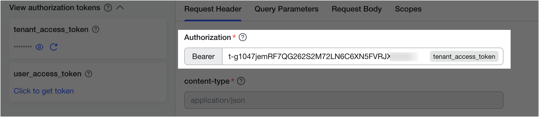This screenshot has height=117, width=539.
Task: Click help icon beside View authorization tokens
Action: click(108, 8)
